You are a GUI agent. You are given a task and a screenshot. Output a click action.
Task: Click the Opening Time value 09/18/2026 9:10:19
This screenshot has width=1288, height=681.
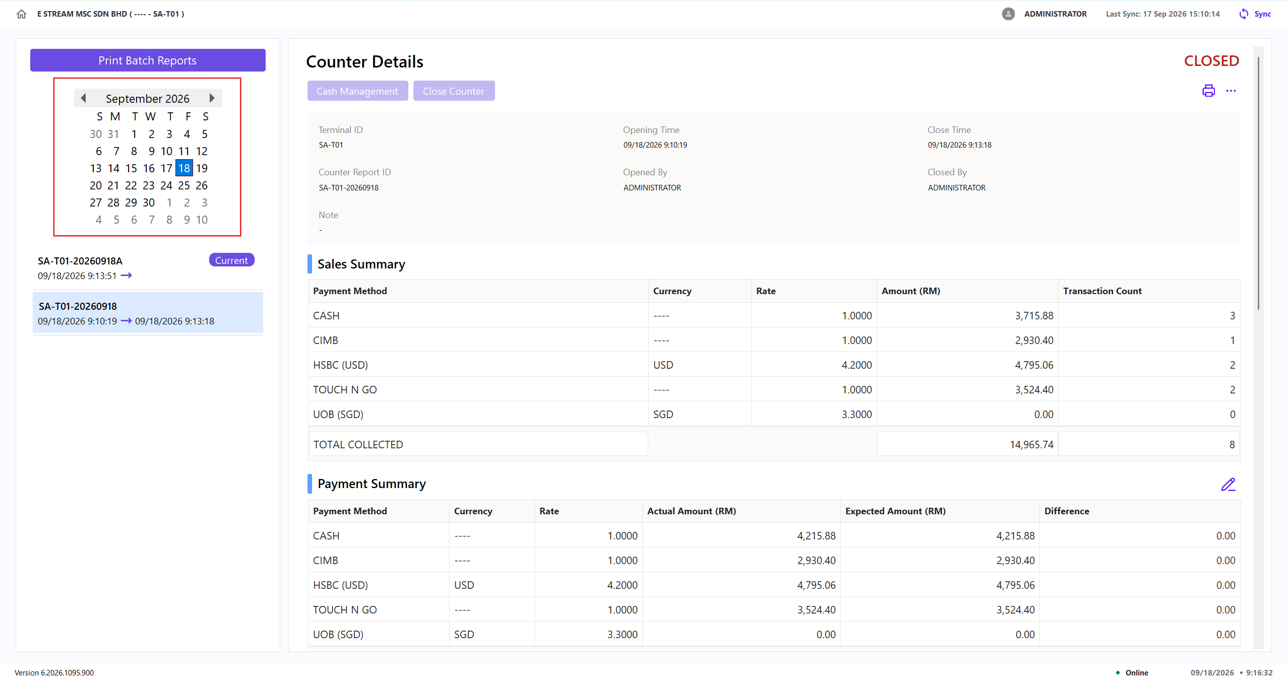click(655, 145)
